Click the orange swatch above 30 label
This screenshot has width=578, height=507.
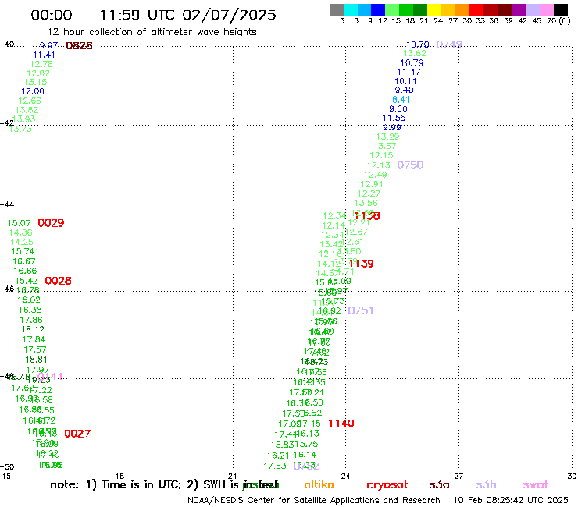point(462,9)
